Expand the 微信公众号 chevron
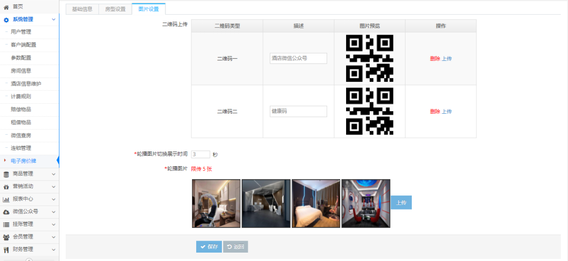Screen dimensions: 568x261 [x=54, y=212]
